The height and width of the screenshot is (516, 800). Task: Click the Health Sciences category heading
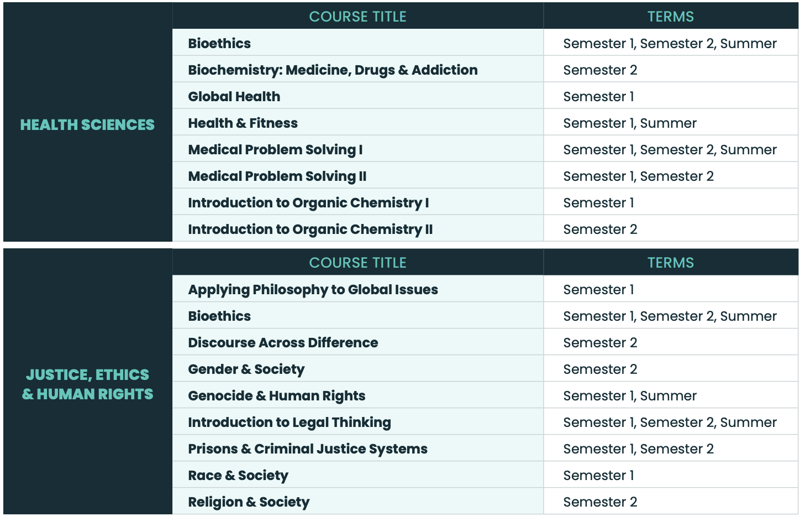pyautogui.click(x=87, y=125)
